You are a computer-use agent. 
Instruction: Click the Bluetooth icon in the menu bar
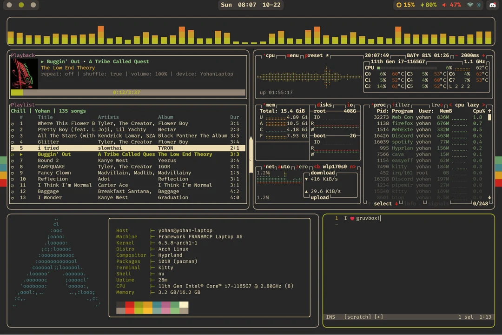tap(478, 5)
